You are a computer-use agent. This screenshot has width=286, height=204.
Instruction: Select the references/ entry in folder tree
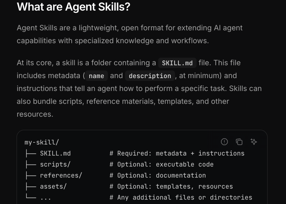(x=61, y=175)
